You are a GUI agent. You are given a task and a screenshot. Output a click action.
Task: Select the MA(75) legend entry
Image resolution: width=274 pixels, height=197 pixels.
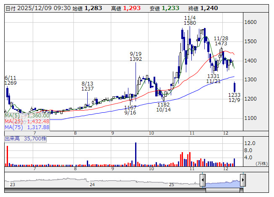[x=27, y=127]
